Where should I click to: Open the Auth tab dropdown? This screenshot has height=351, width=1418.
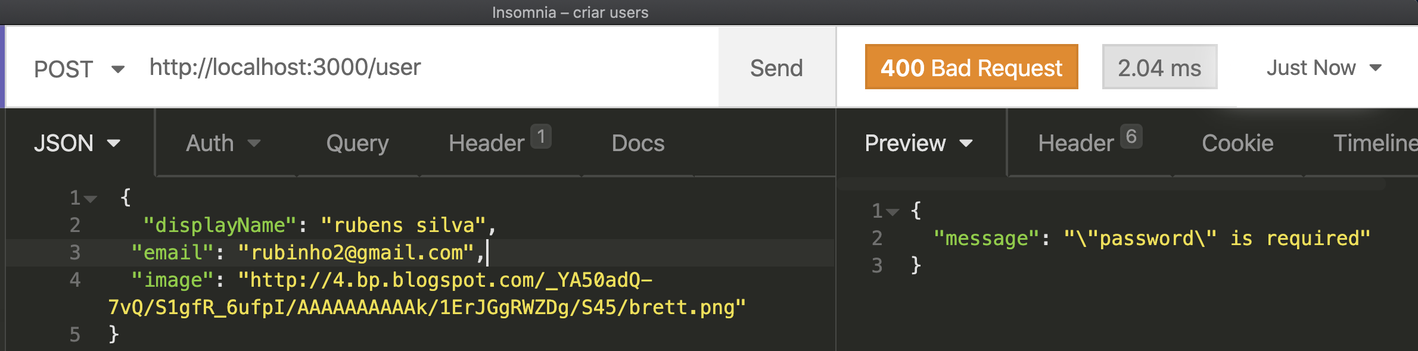pyautogui.click(x=223, y=143)
